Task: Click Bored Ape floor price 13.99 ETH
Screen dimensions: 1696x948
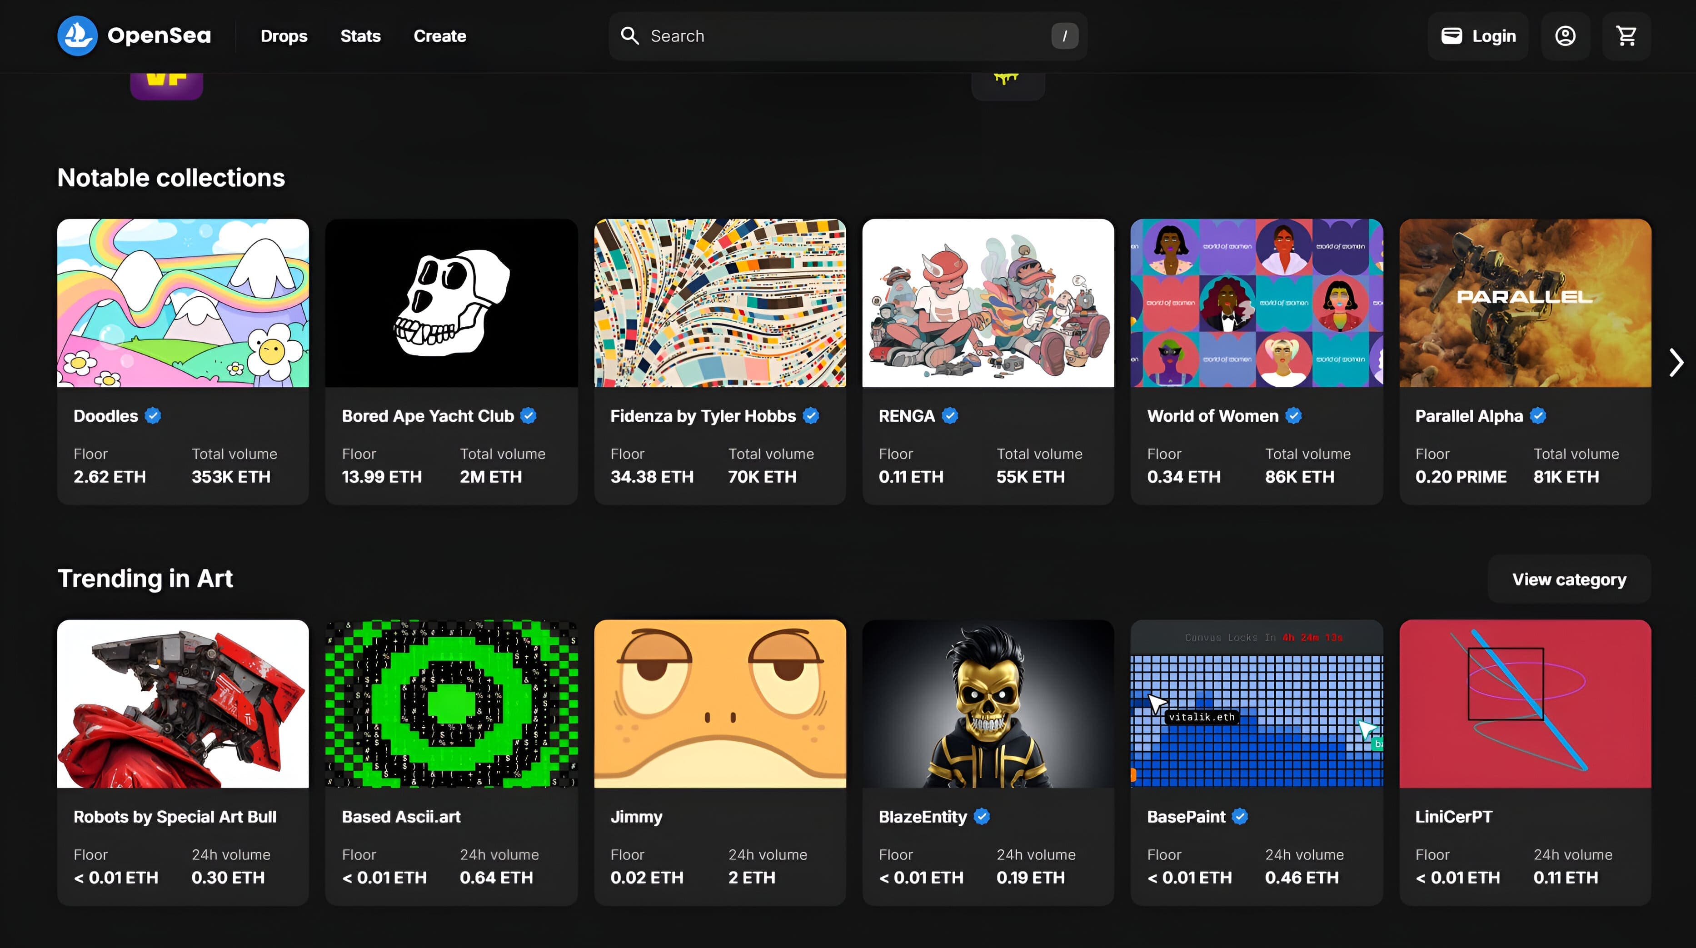Action: (x=382, y=477)
